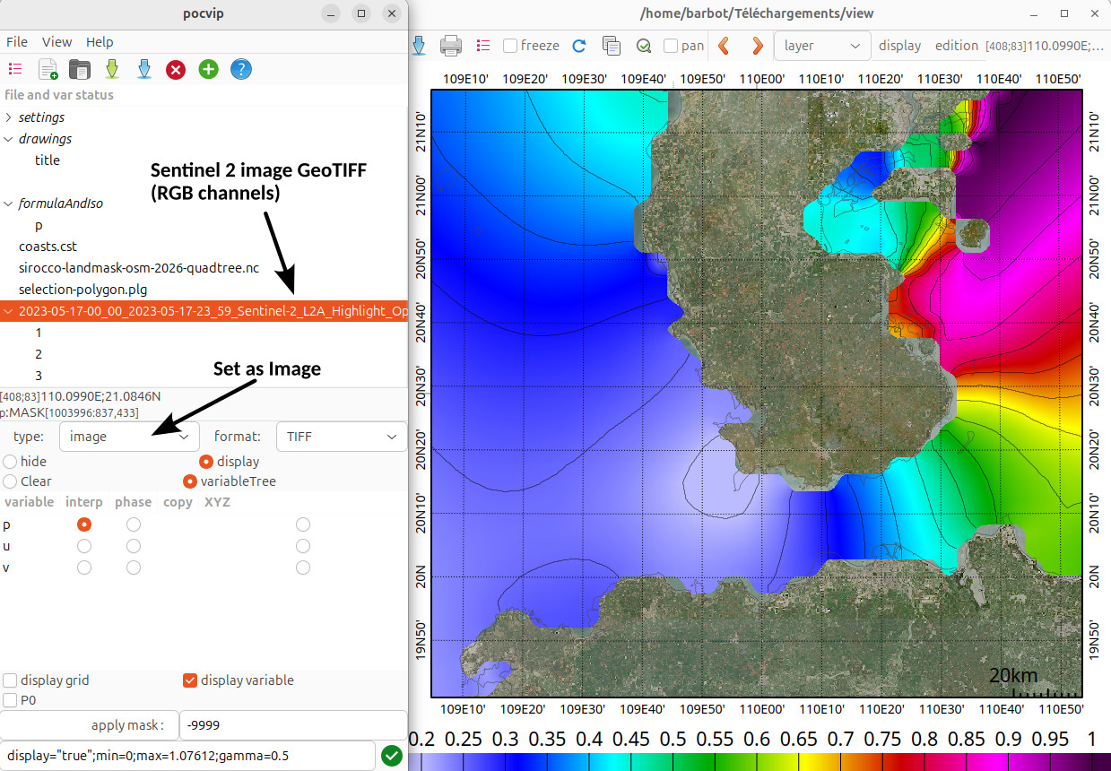Collapse the Sentinel-2 GeoTIFF tree node
The width and height of the screenshot is (1111, 771).
pos(9,311)
